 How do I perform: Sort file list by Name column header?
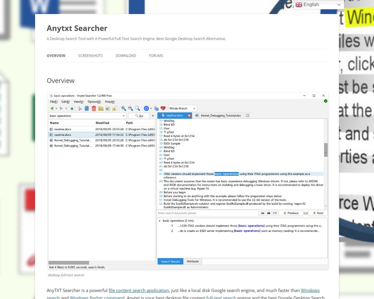(54, 123)
